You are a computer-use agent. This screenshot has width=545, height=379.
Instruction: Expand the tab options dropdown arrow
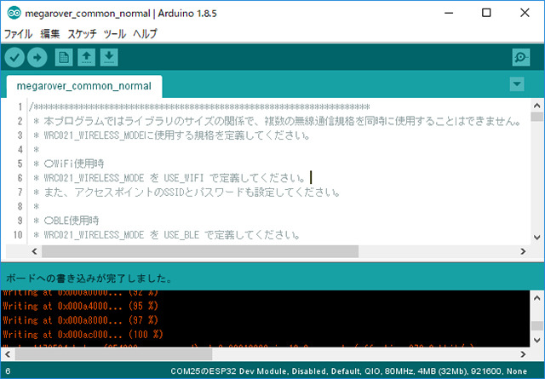[516, 83]
